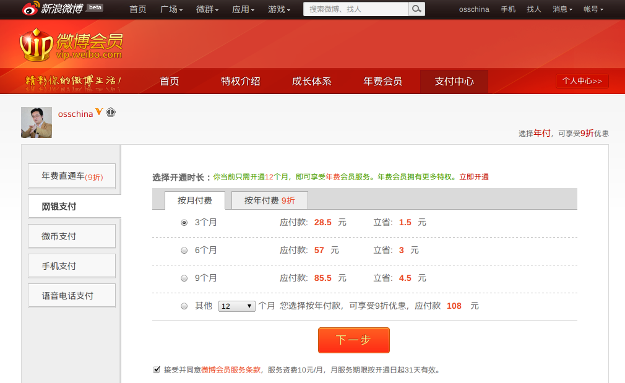Click the beta badge beside logo
This screenshot has width=625, height=383.
point(95,7)
